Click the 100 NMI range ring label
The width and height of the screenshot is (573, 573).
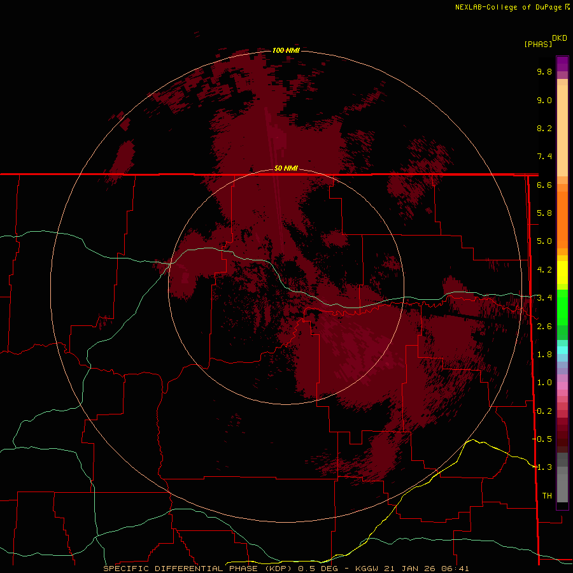[286, 50]
